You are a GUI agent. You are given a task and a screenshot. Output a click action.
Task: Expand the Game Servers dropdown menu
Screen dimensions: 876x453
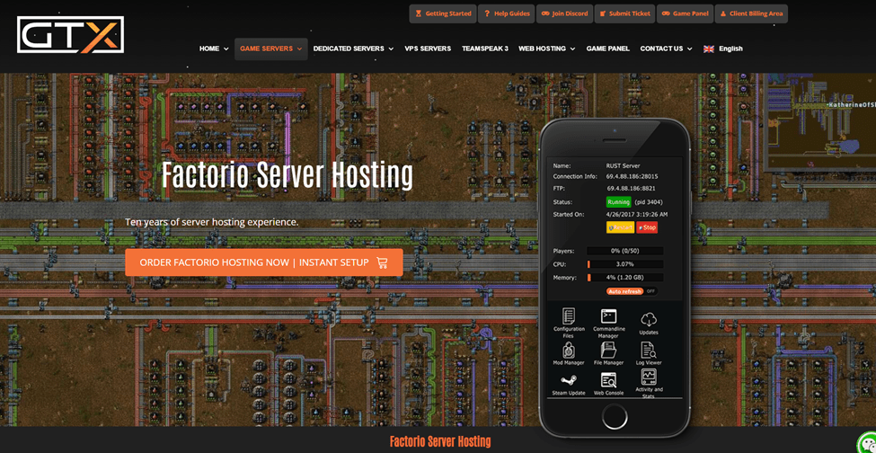coord(270,49)
